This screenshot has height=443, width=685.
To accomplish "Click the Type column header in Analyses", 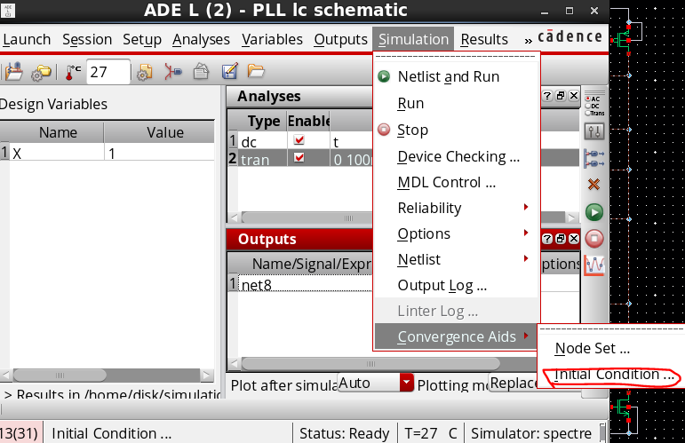I will 264,121.
